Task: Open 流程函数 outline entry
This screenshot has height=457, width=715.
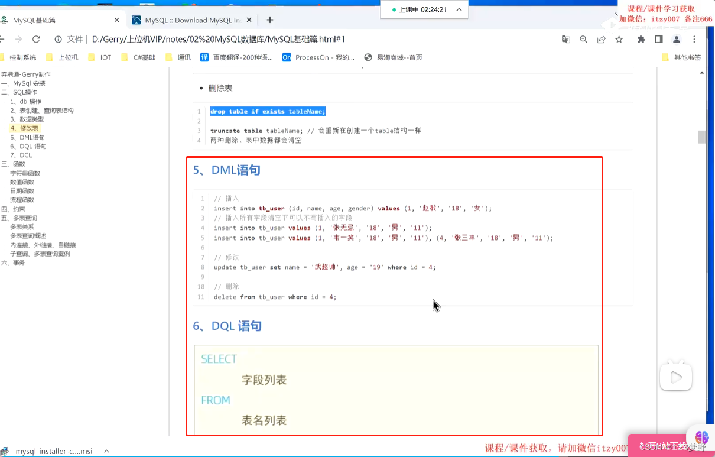Action: [22, 200]
